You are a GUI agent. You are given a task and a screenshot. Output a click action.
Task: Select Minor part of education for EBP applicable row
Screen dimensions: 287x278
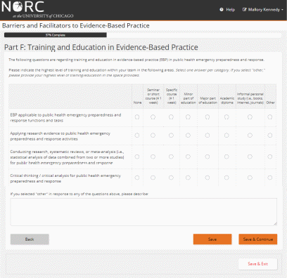coord(188,117)
